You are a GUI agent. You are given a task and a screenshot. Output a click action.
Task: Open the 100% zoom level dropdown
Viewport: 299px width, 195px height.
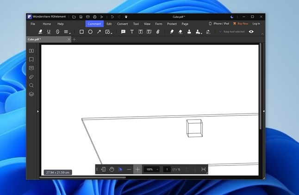click(x=152, y=170)
